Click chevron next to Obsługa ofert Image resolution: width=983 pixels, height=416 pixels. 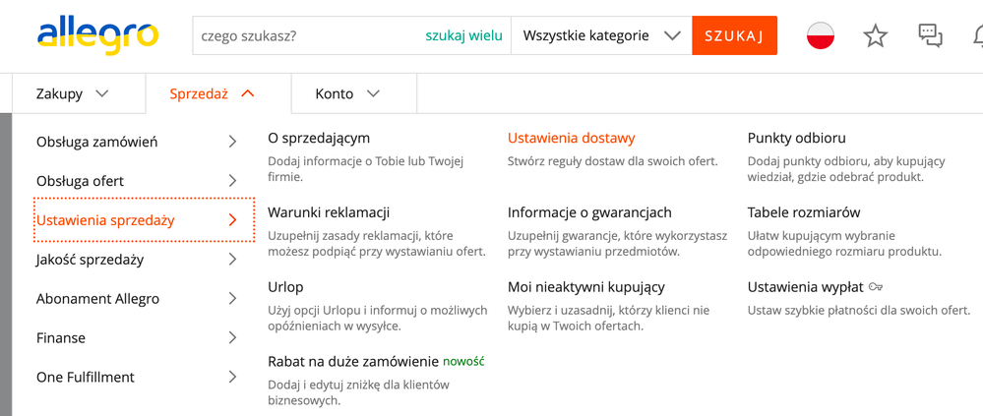click(x=232, y=181)
